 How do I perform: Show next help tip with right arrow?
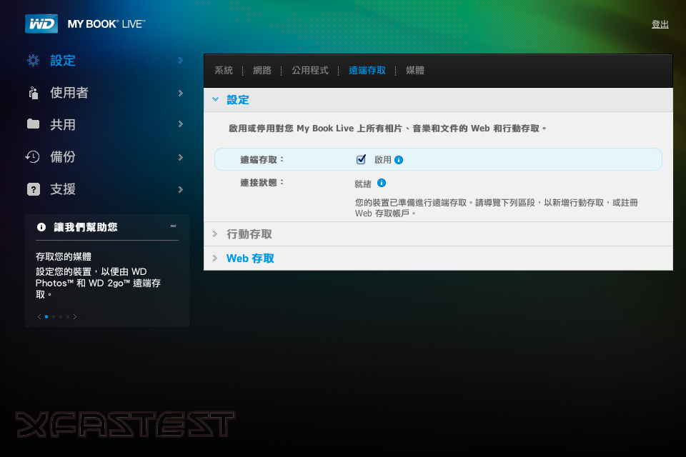point(75,316)
